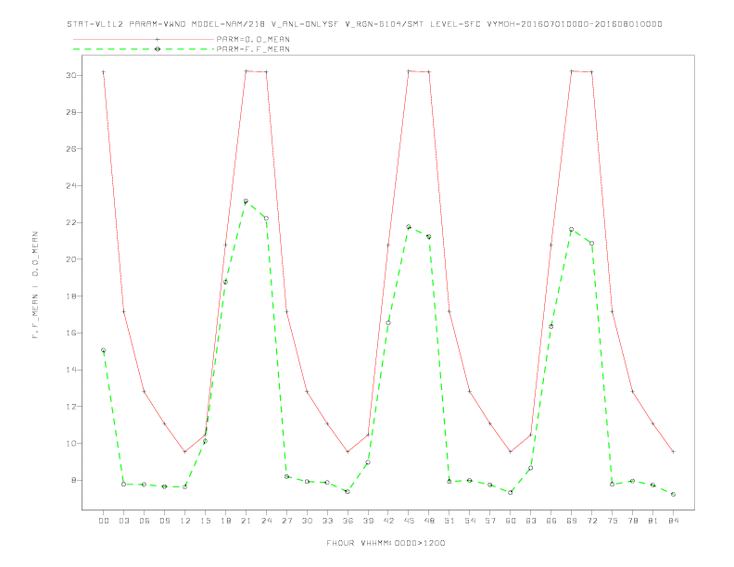Image resolution: width=734 pixels, height=567 pixels.
Task: Click the x-axis hour label 84
Action: pos(673,521)
